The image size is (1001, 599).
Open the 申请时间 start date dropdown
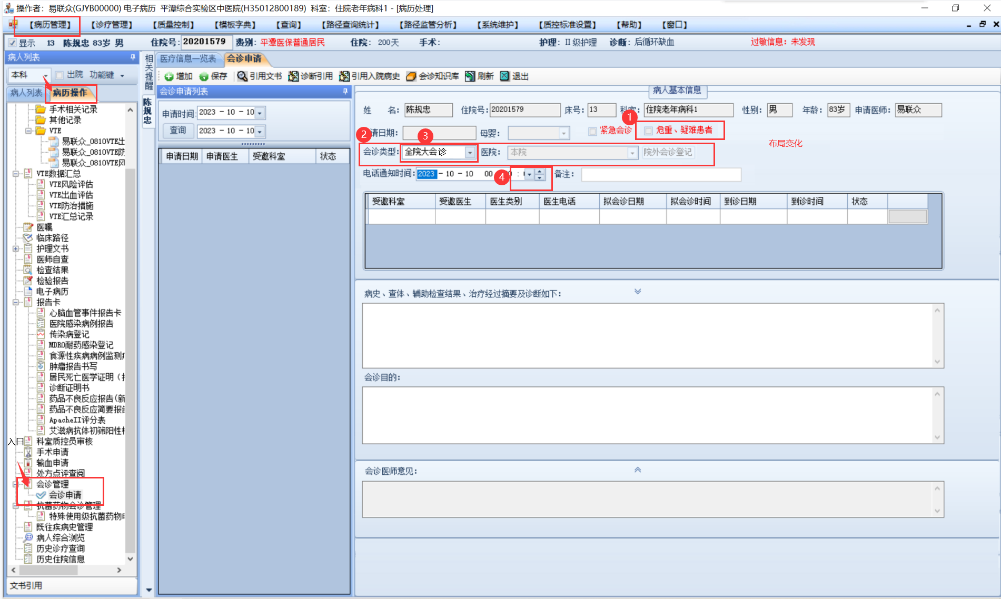260,113
